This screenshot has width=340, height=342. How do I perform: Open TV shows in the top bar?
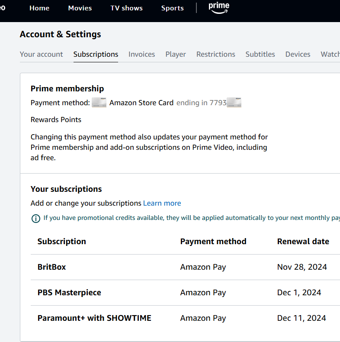coord(126,8)
